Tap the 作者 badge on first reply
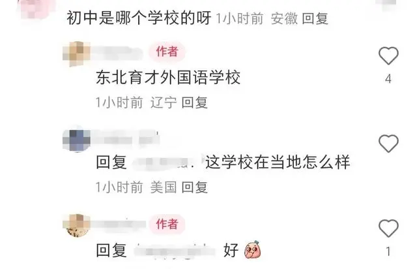 [x=167, y=52]
